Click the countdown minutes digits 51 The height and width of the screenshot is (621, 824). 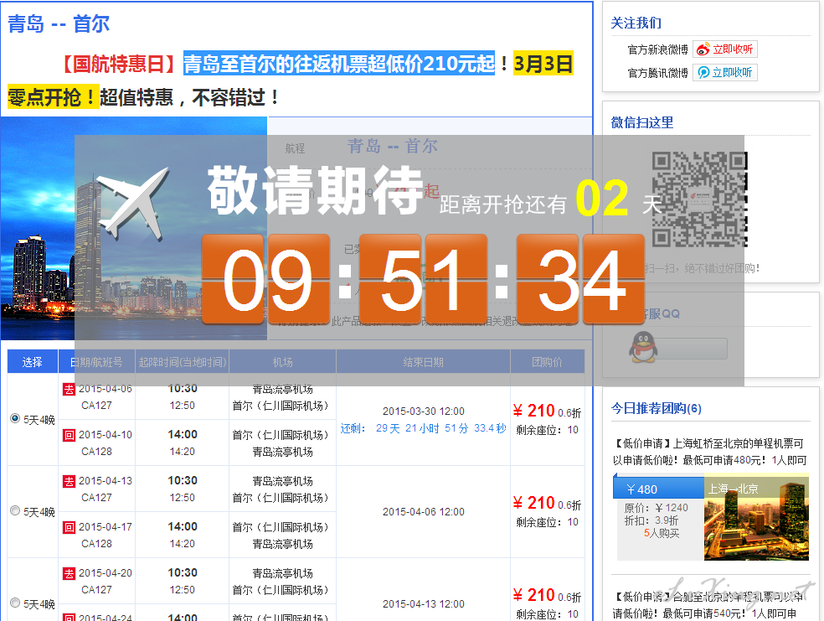[x=423, y=279]
